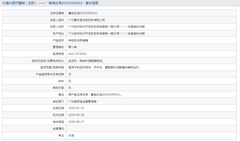
Task: Click the document icon before 境内医疗器械
Action: [x=3, y=3]
